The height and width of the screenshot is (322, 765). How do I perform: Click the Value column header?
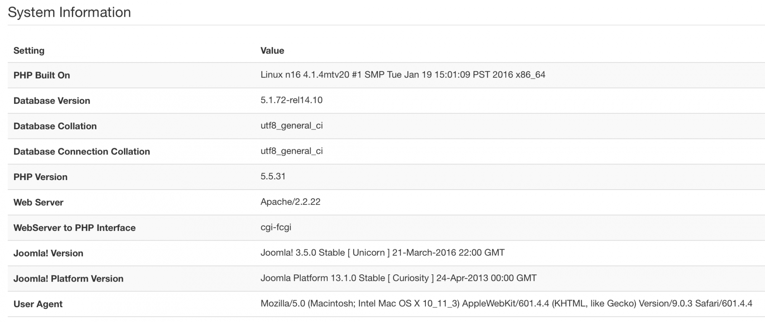coord(272,51)
